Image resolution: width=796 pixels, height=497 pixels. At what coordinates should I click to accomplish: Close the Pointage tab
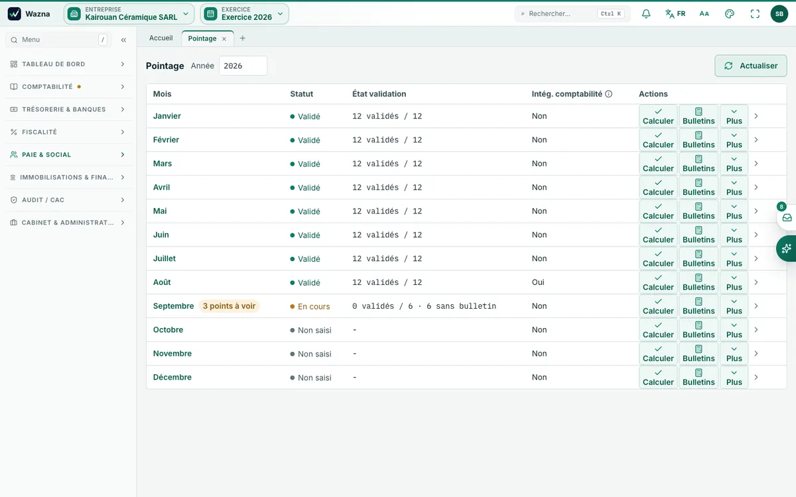(224, 39)
